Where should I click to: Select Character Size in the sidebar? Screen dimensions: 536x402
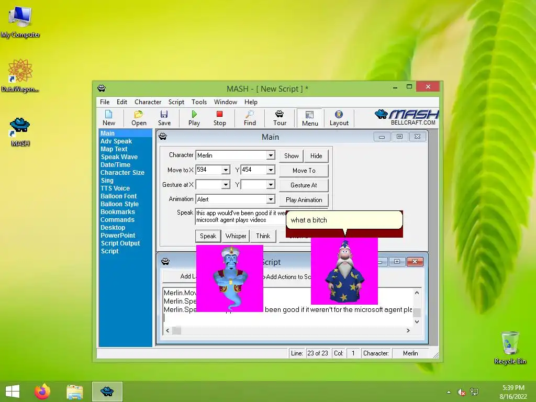[122, 173]
